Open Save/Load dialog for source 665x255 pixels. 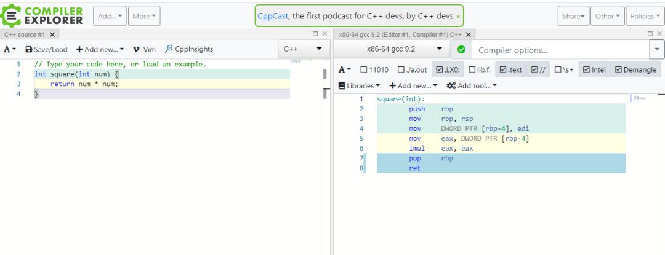pyautogui.click(x=46, y=50)
